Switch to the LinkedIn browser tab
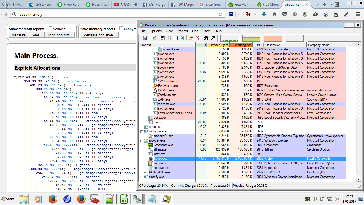Screen dimensions: 364x205 [40, 5]
